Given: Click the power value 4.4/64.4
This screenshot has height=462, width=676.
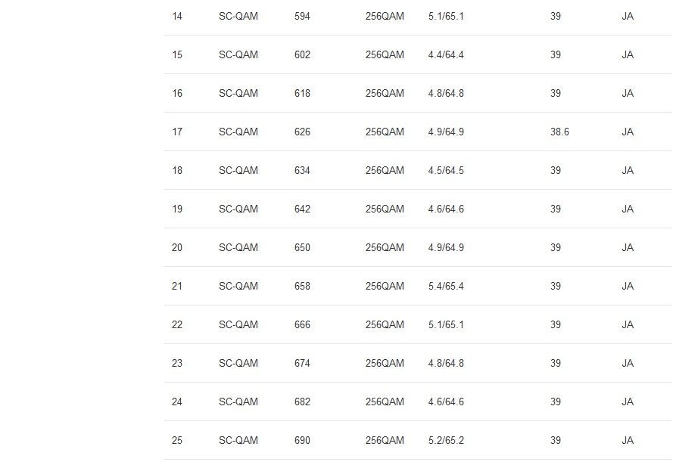Looking at the screenshot, I should [x=446, y=54].
